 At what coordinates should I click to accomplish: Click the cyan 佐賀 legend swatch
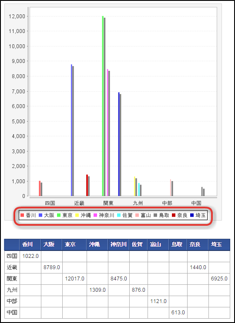point(119,215)
